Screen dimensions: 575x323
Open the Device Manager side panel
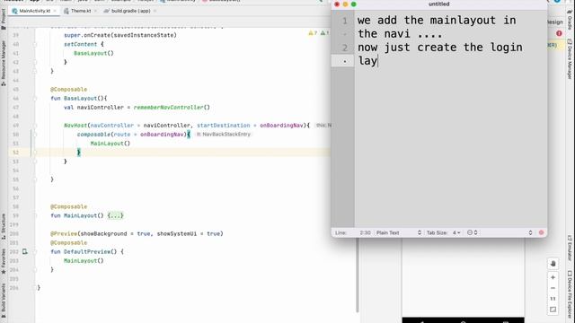570,58
